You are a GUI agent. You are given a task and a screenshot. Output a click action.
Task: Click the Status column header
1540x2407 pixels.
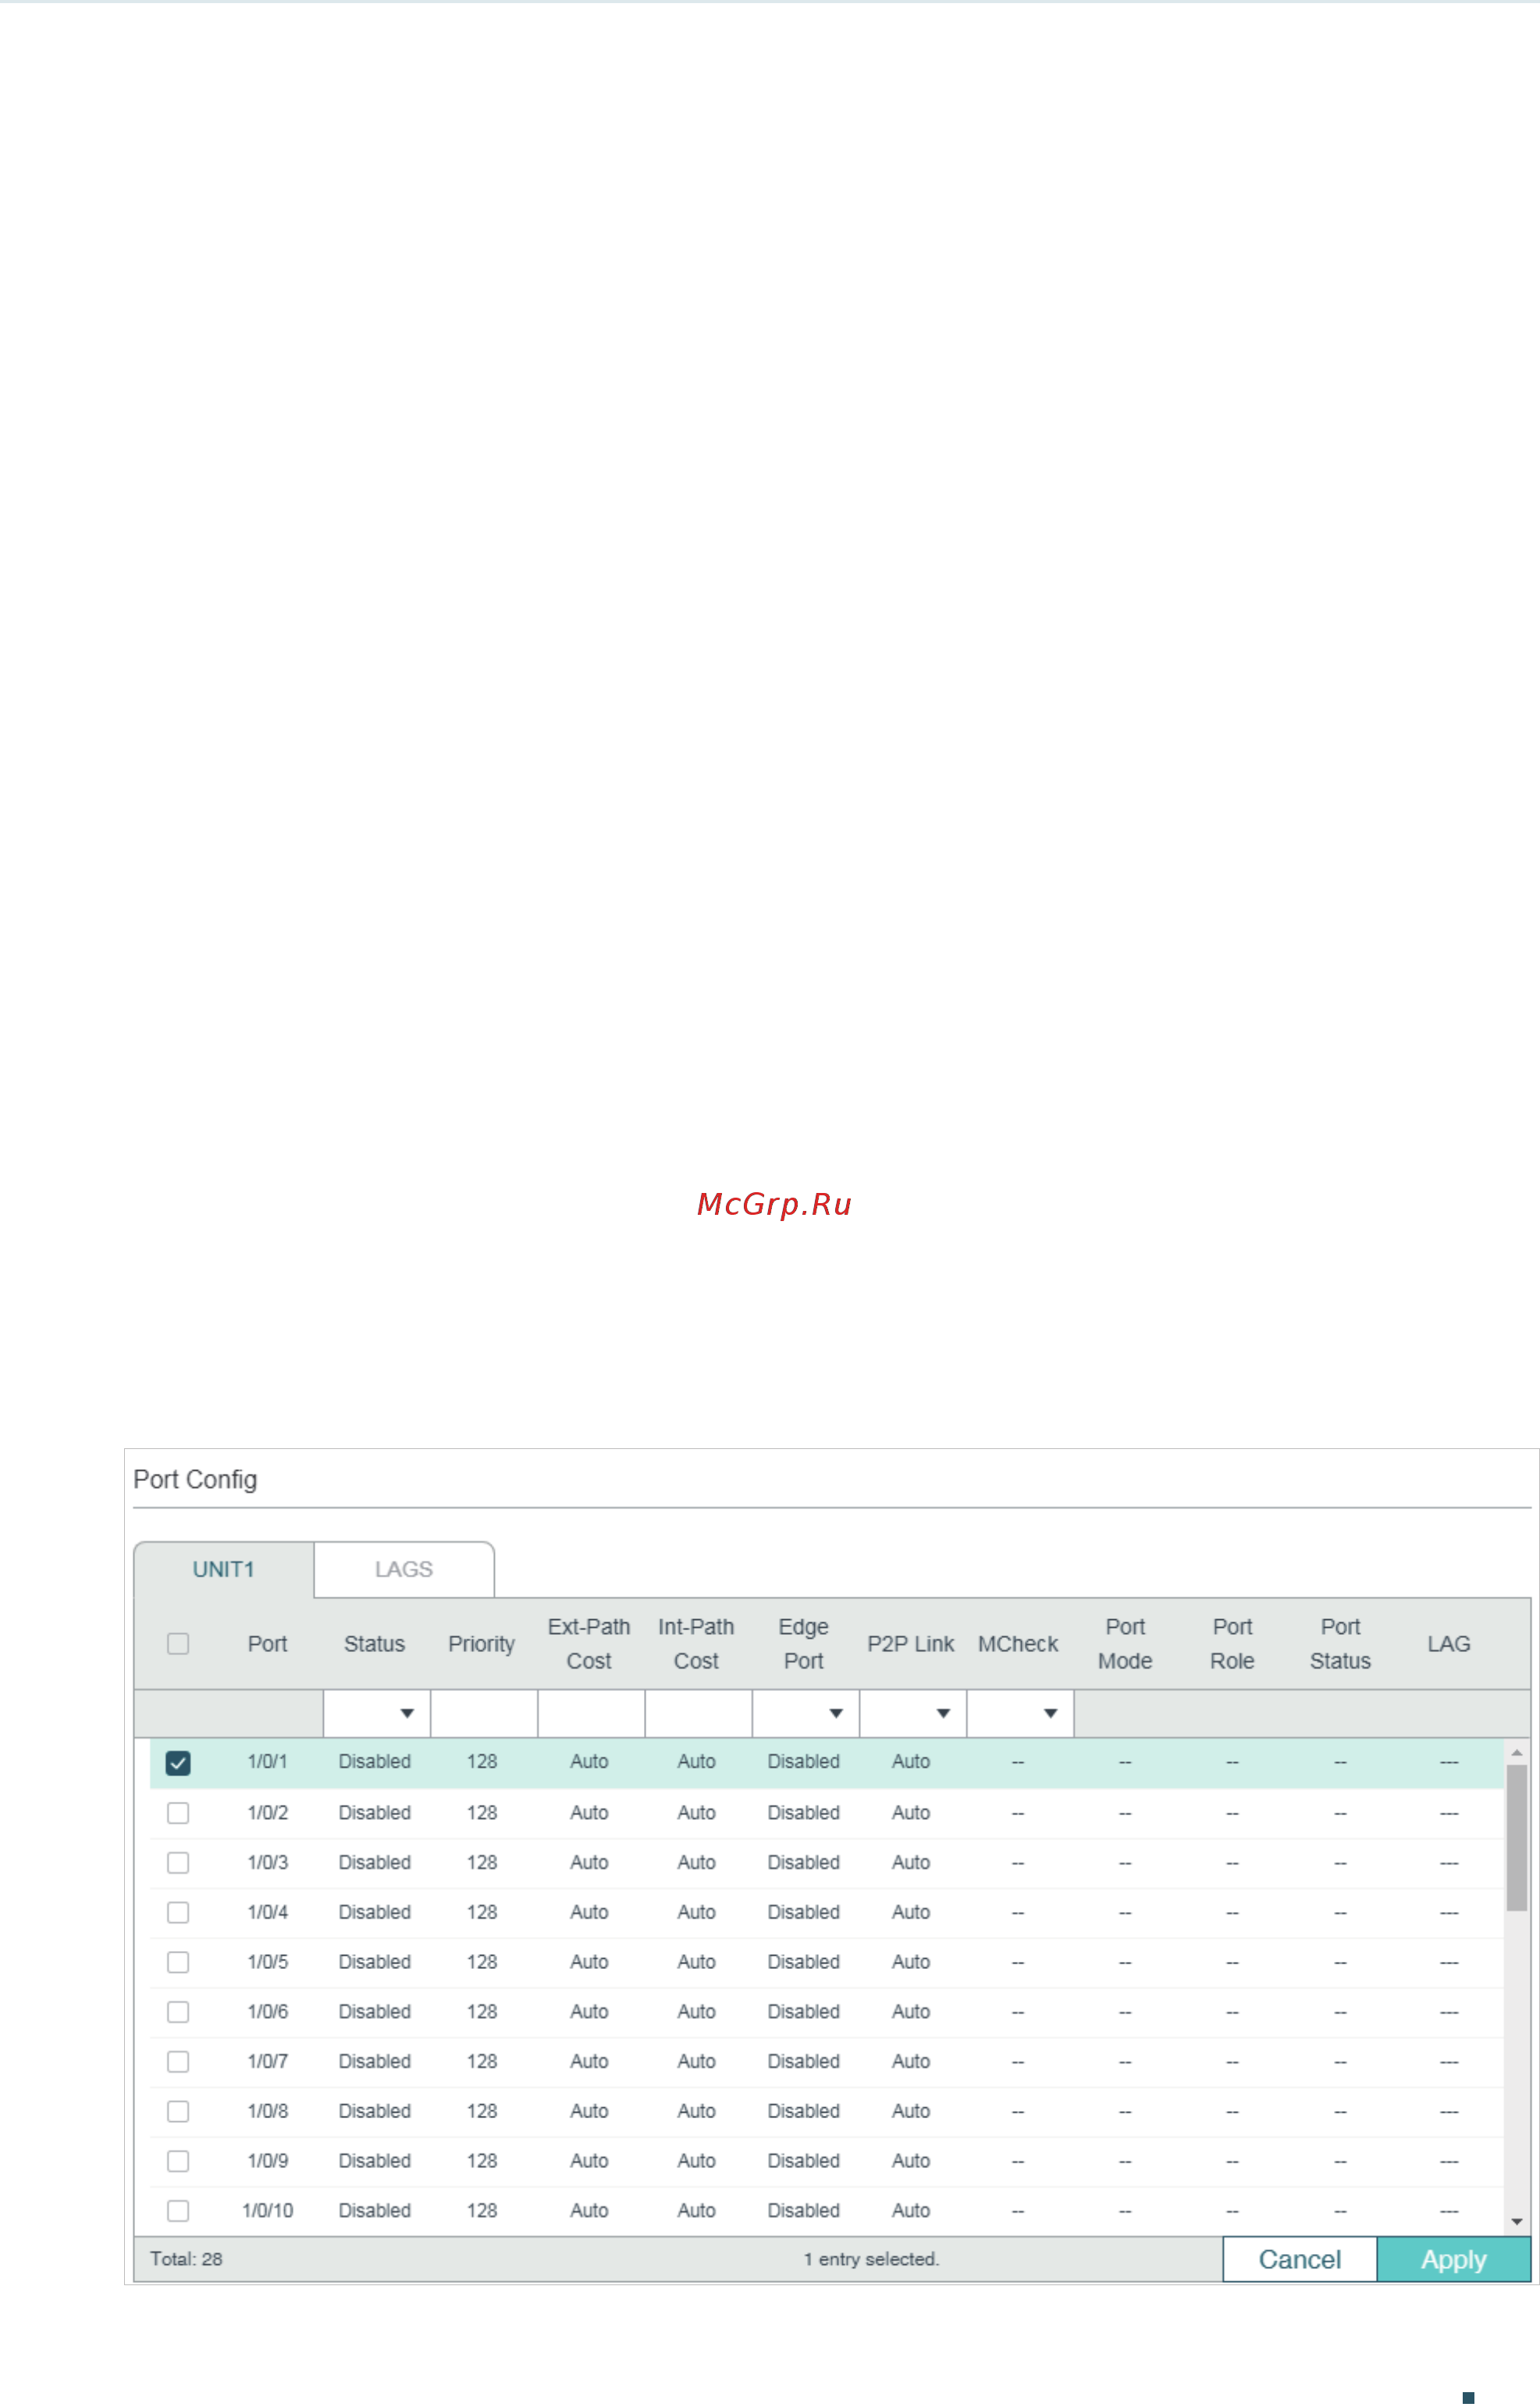pyautogui.click(x=375, y=1644)
